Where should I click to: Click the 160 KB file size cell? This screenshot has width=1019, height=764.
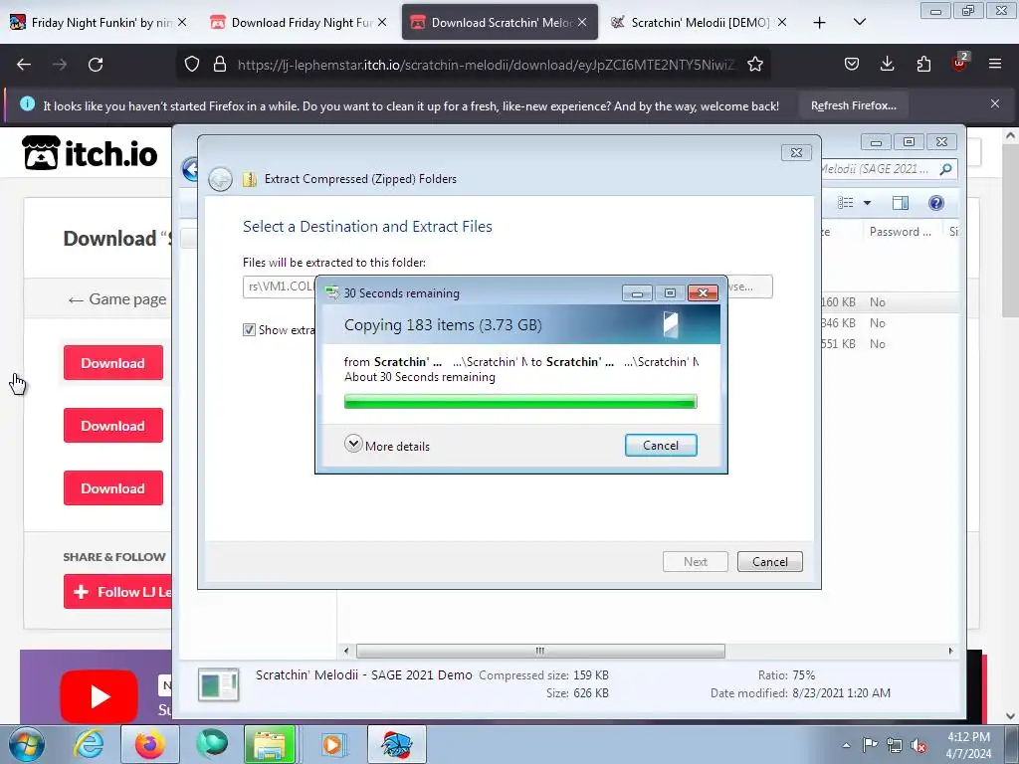(838, 302)
